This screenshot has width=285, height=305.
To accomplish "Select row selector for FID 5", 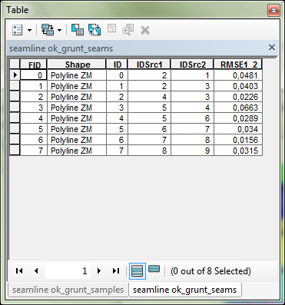I will pyautogui.click(x=15, y=129).
